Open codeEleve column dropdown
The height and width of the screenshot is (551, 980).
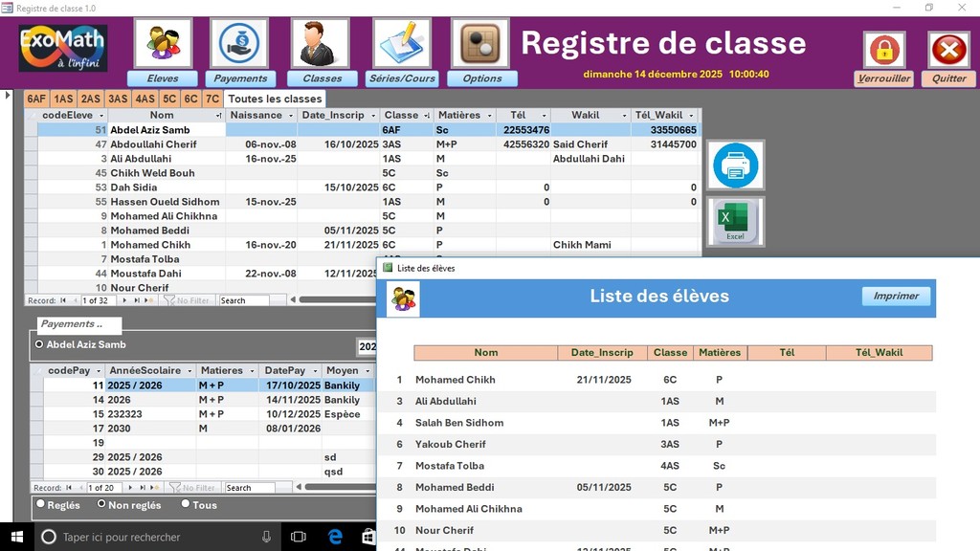(101, 116)
